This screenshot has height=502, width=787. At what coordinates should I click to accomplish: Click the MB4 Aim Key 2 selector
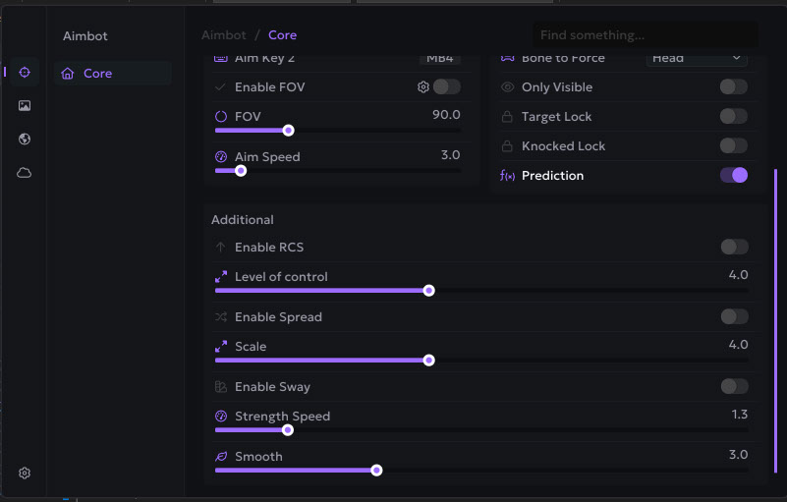pos(440,59)
